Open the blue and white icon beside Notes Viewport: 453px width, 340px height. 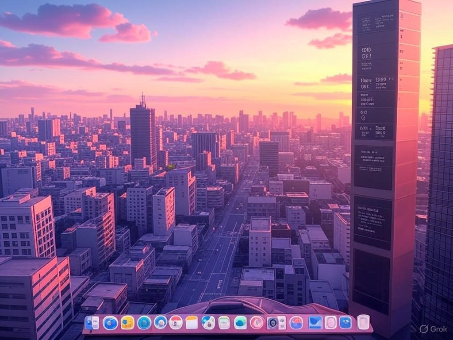[208, 322]
